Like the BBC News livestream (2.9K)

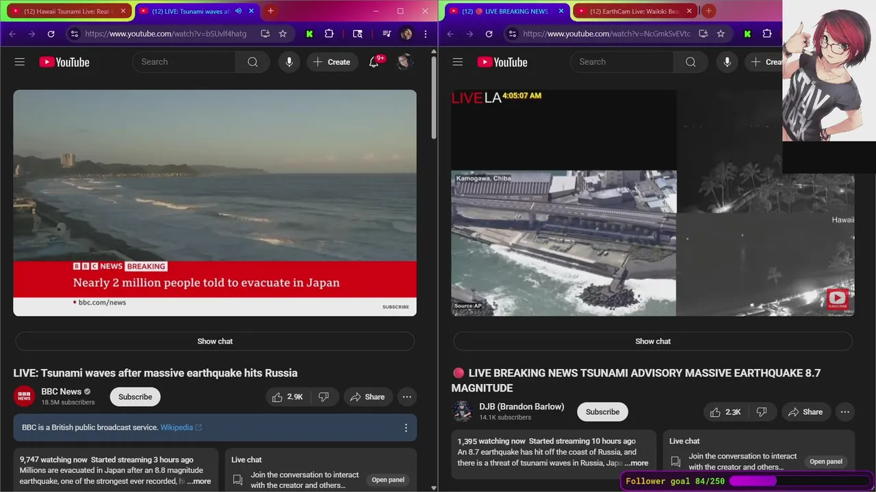point(287,397)
